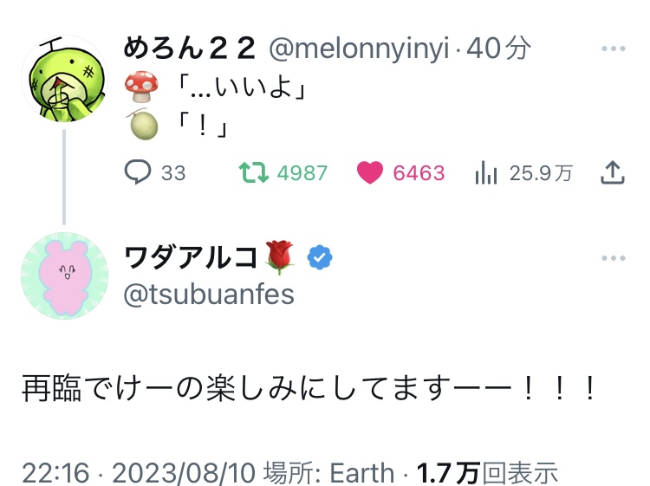The image size is (650, 486).
Task: Tap the share upload icon
Action: coord(613,172)
